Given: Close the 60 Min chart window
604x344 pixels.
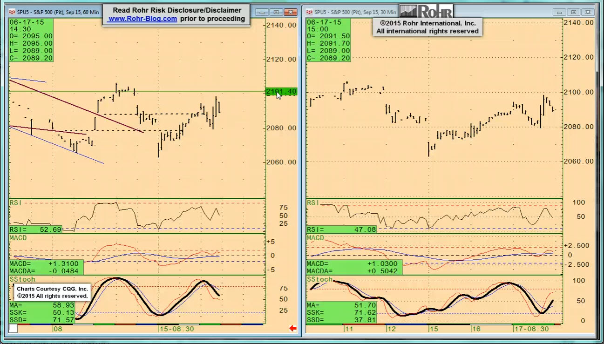Looking at the screenshot, I should coord(291,12).
